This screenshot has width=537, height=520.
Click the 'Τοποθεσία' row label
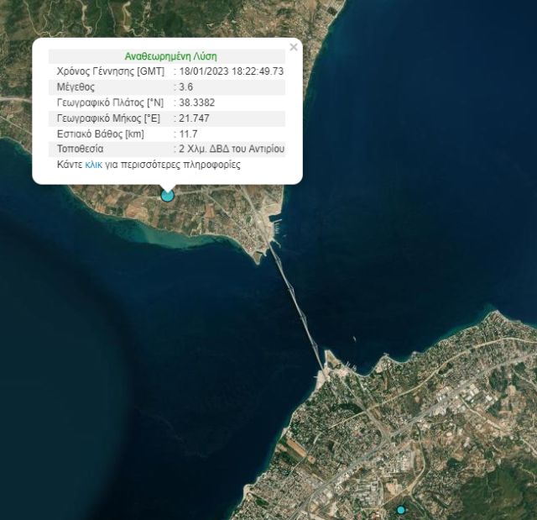[x=80, y=149]
